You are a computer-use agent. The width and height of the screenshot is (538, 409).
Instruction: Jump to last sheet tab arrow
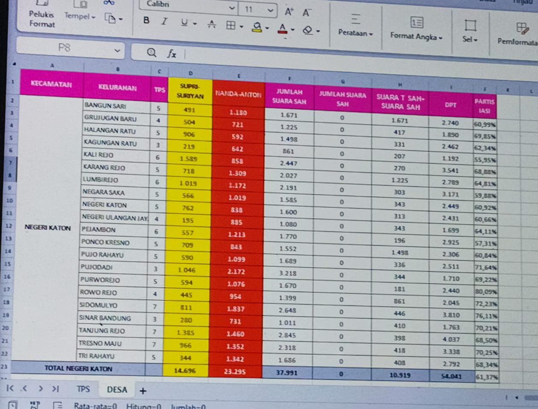pyautogui.click(x=56, y=389)
